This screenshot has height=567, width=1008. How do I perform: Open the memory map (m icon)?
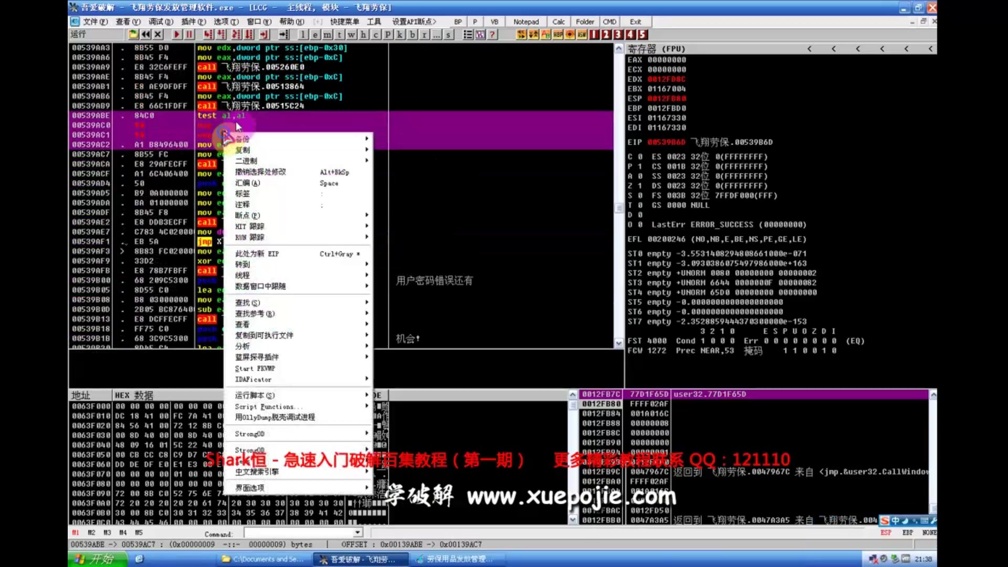click(x=327, y=35)
